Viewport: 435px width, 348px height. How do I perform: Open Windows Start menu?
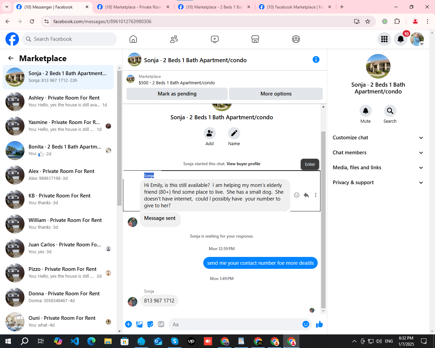[x=8, y=341]
